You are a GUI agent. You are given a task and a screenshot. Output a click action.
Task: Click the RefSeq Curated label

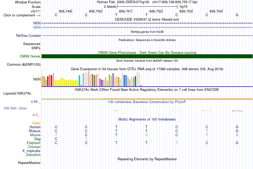(x=28, y=36)
